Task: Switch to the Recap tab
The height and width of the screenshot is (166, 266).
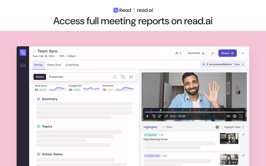Action: pos(39,65)
